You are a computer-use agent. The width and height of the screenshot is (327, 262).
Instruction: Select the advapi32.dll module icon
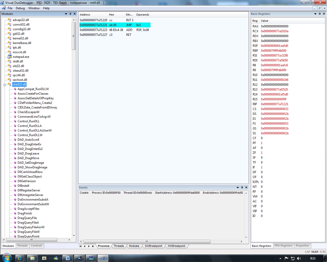9,20
